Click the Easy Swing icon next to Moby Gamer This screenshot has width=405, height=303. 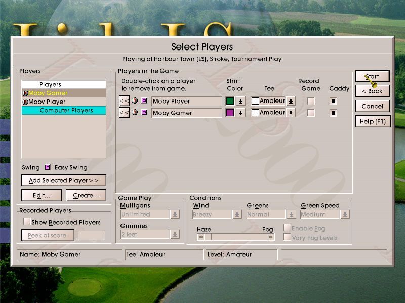tap(144, 113)
